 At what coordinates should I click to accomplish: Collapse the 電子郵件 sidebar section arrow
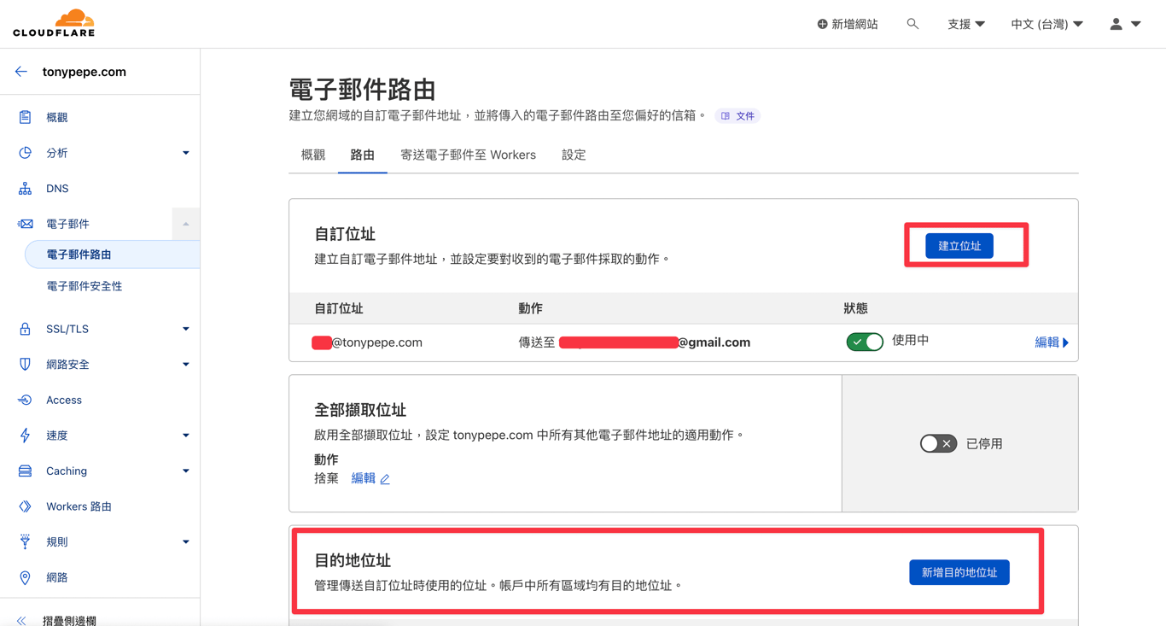[x=185, y=224]
